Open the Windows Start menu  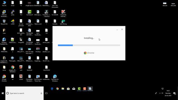point(3,93)
